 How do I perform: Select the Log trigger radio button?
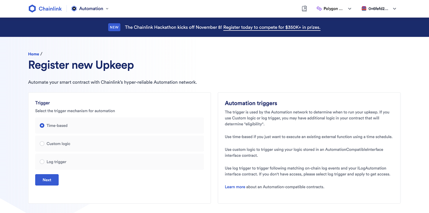(42, 162)
